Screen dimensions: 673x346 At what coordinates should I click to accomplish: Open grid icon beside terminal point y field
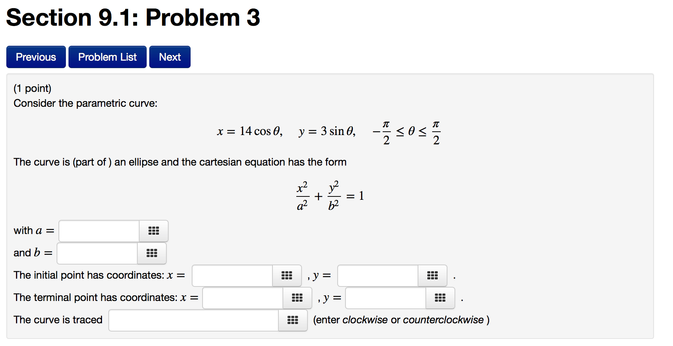[440, 298]
